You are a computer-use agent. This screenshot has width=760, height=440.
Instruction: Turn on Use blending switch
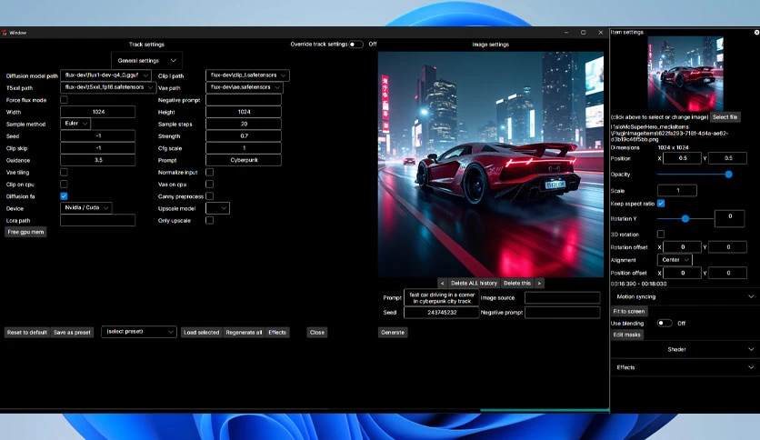tap(664, 324)
